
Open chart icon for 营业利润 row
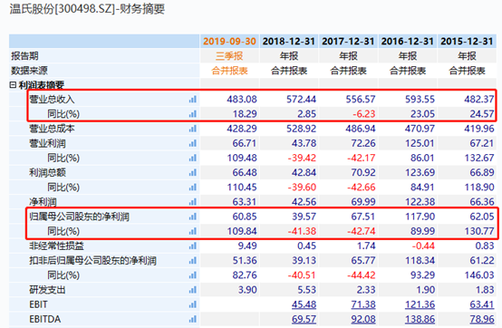(193, 143)
